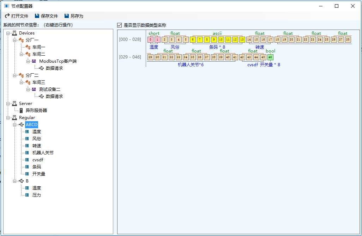Click the 车间二 group icon
Image resolution: width=362 pixels, height=236 pixels.
tap(28, 54)
